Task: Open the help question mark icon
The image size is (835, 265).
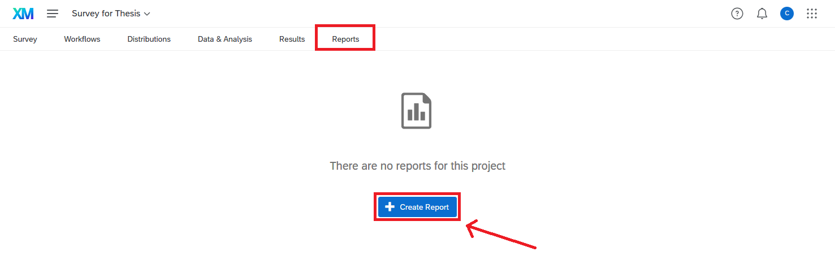Action: point(737,14)
